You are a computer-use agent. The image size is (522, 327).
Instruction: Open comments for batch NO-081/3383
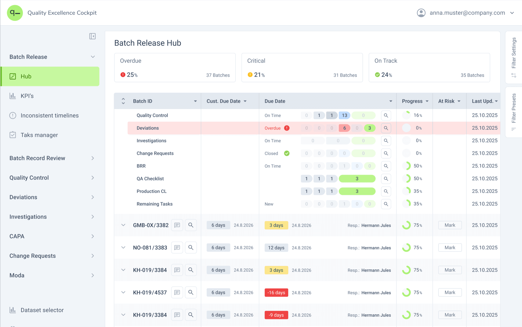(x=177, y=248)
